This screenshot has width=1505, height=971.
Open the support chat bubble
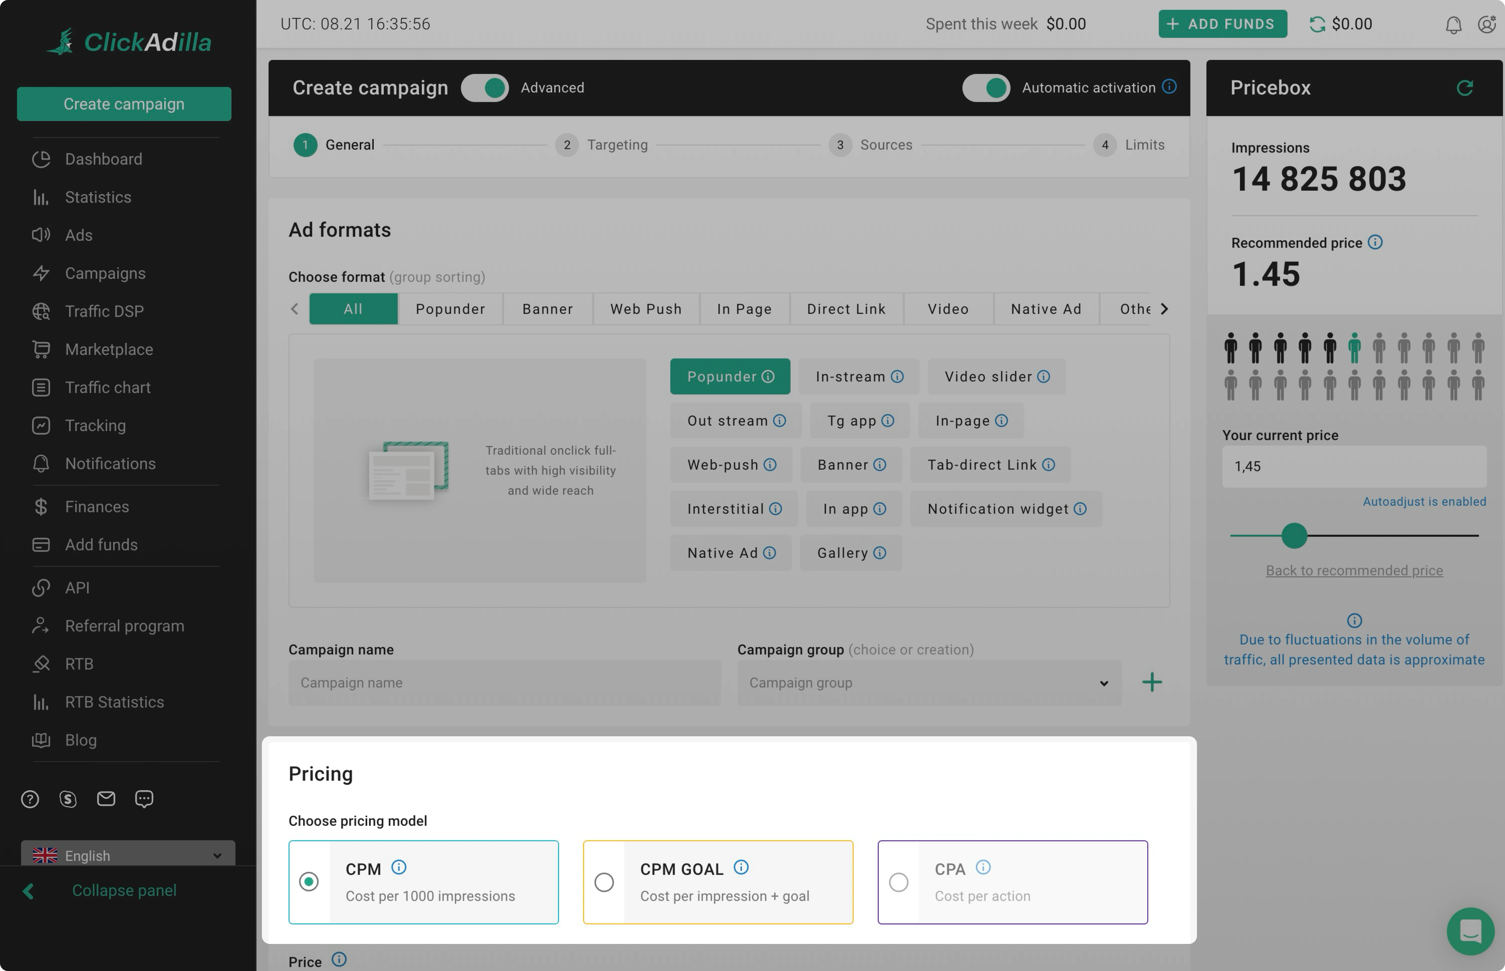coord(1470,931)
